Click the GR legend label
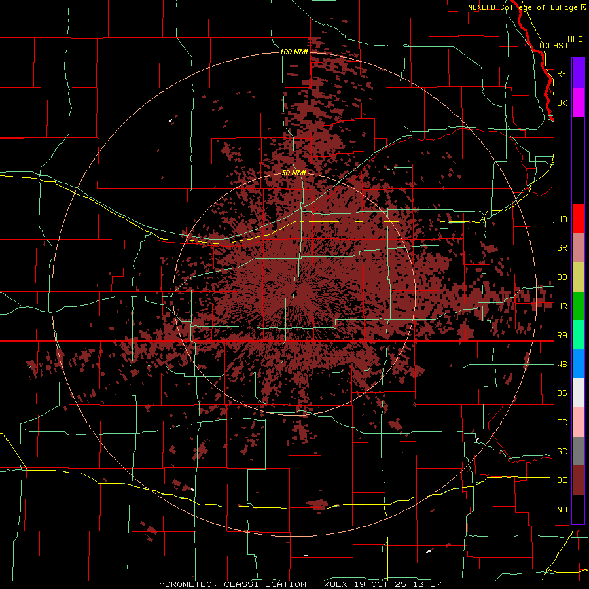 (562, 248)
